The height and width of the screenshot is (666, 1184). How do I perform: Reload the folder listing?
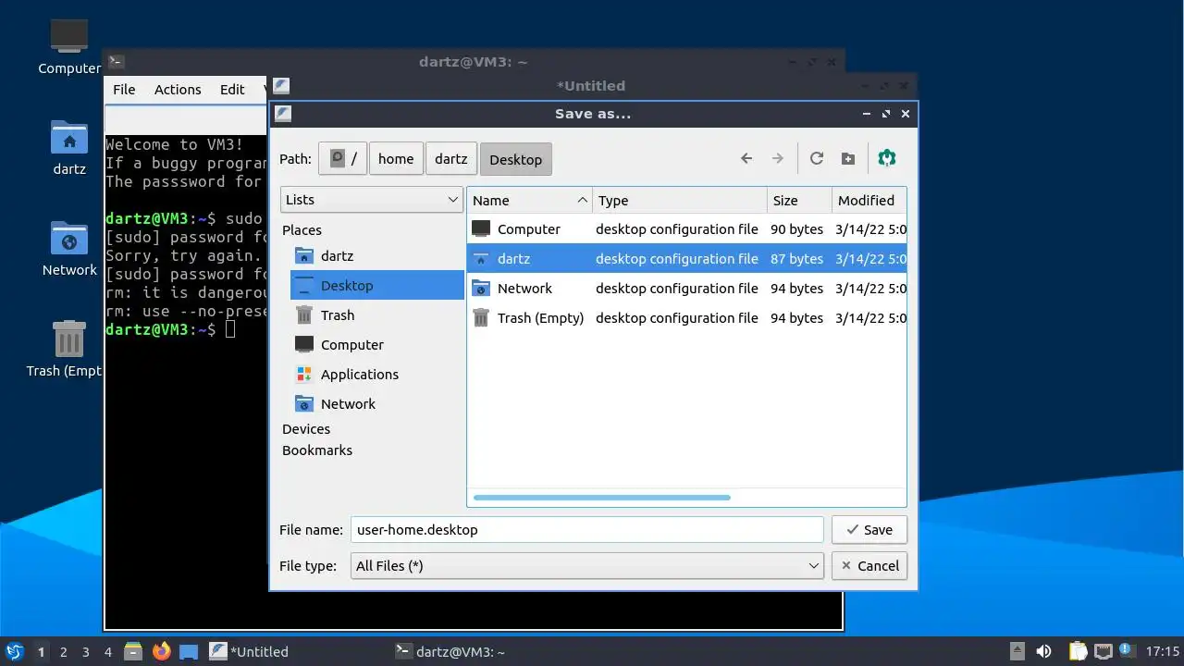pos(817,158)
